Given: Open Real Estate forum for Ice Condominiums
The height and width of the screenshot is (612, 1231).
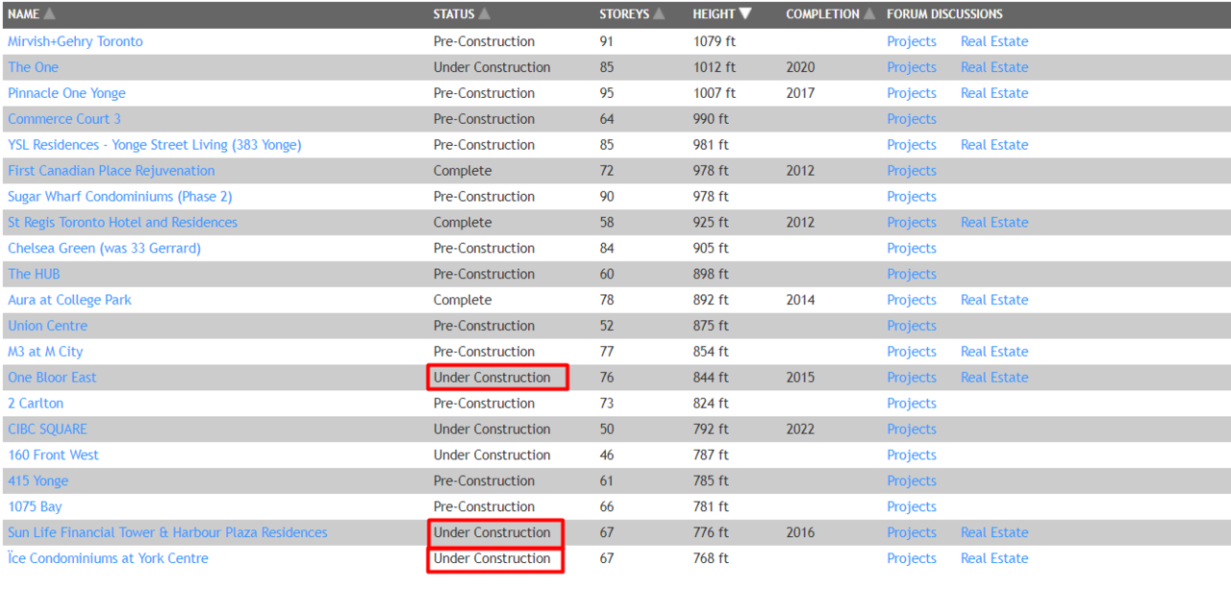Looking at the screenshot, I should [993, 559].
